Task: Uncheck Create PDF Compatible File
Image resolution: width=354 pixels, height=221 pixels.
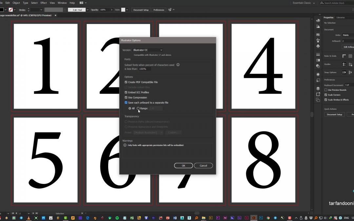Action: click(x=126, y=82)
